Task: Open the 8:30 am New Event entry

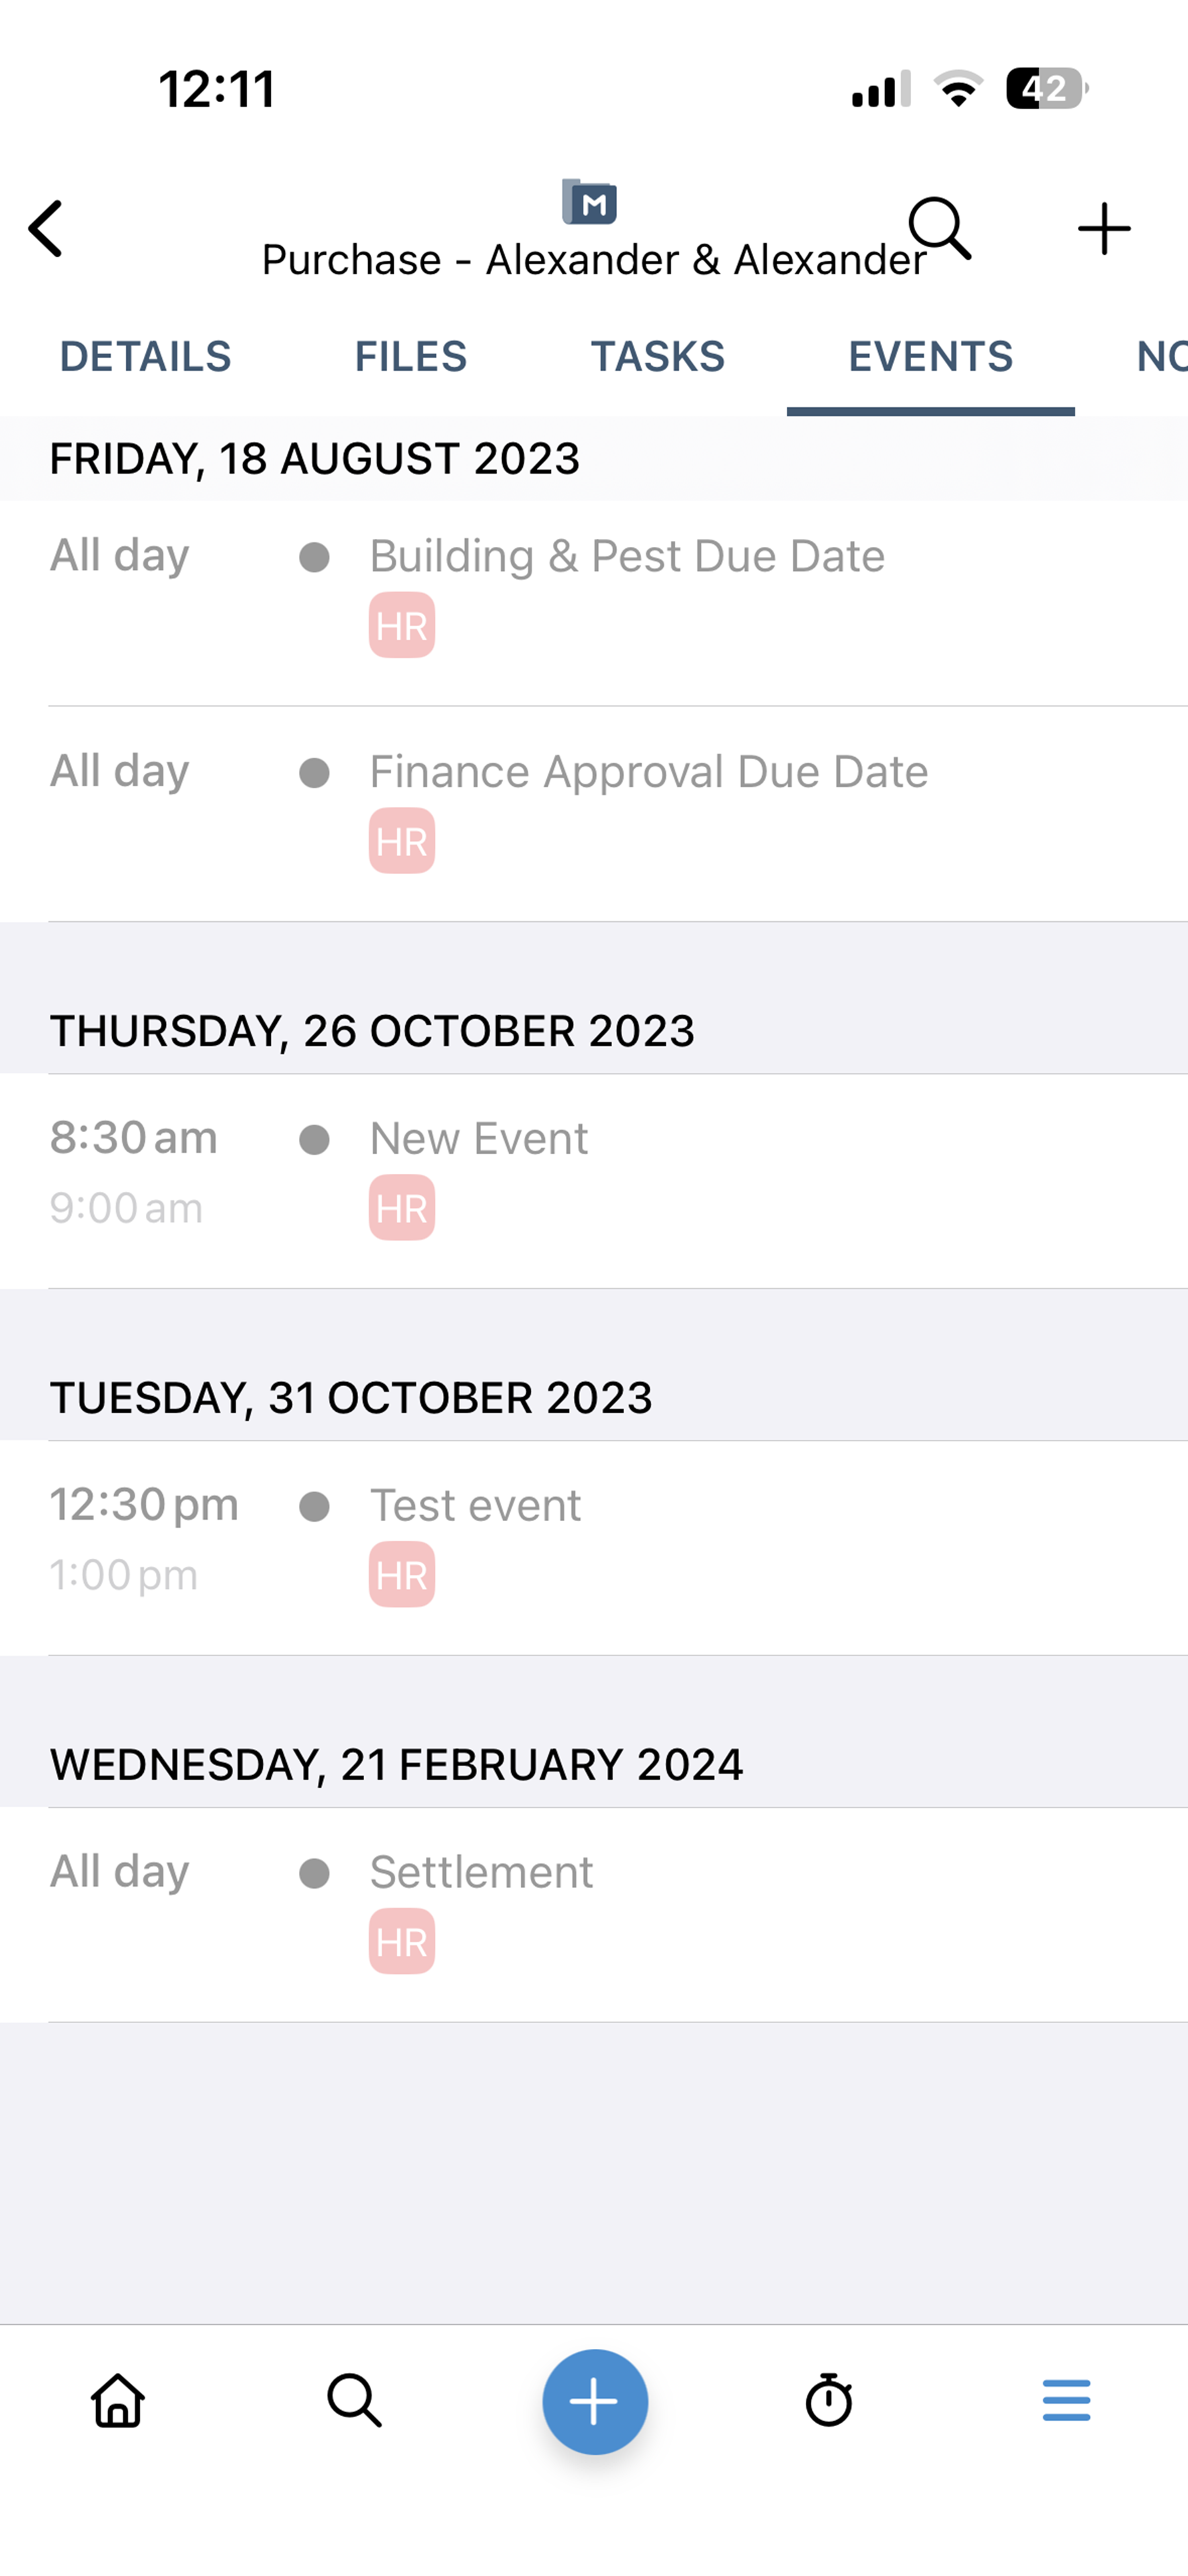Action: [479, 1139]
